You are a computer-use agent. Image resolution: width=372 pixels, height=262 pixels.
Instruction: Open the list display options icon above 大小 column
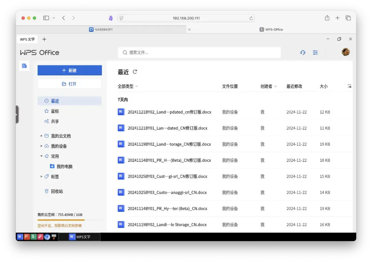click(x=349, y=86)
